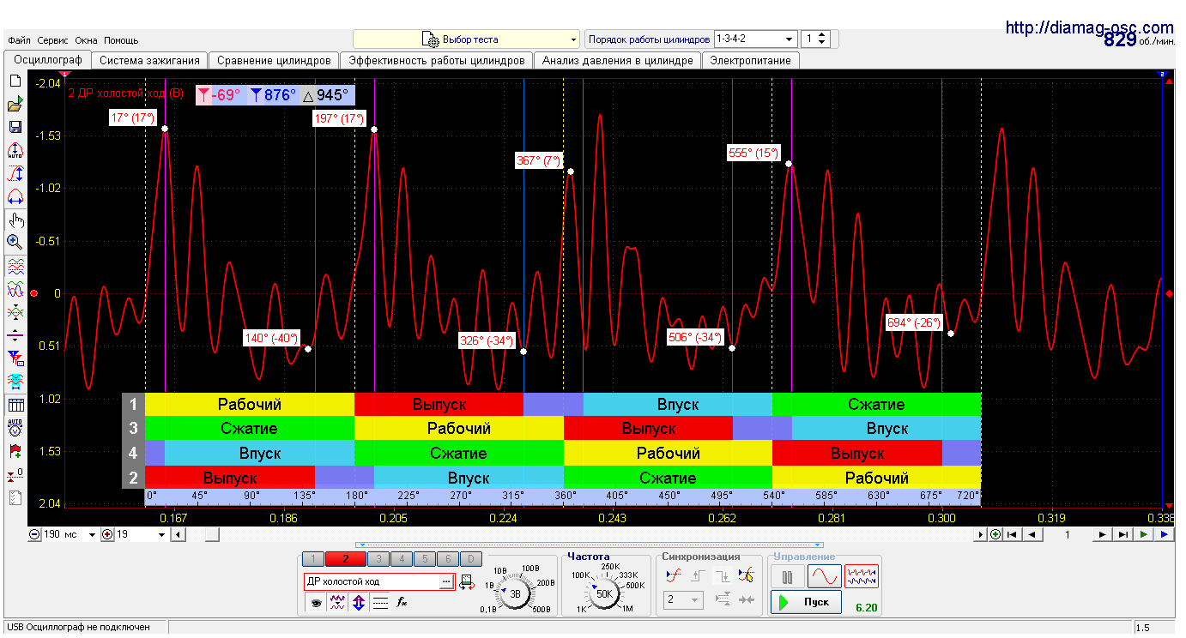The image size is (1186, 638).
Task: Open the Выбор теста dropdown
Action: coord(467,39)
